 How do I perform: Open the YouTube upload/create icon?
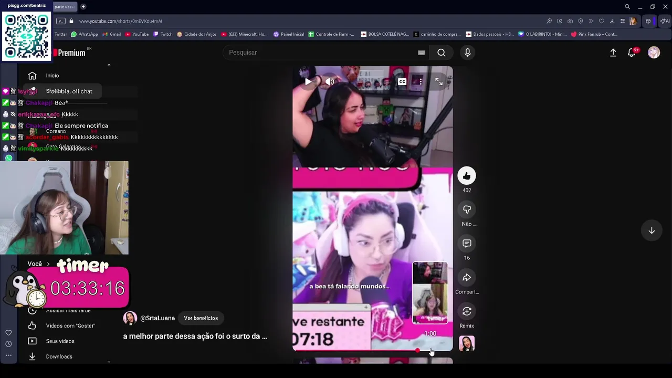pyautogui.click(x=613, y=52)
